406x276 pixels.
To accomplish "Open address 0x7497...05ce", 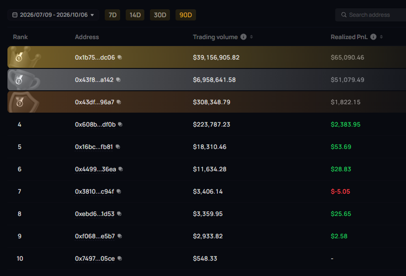I will (x=95, y=259).
